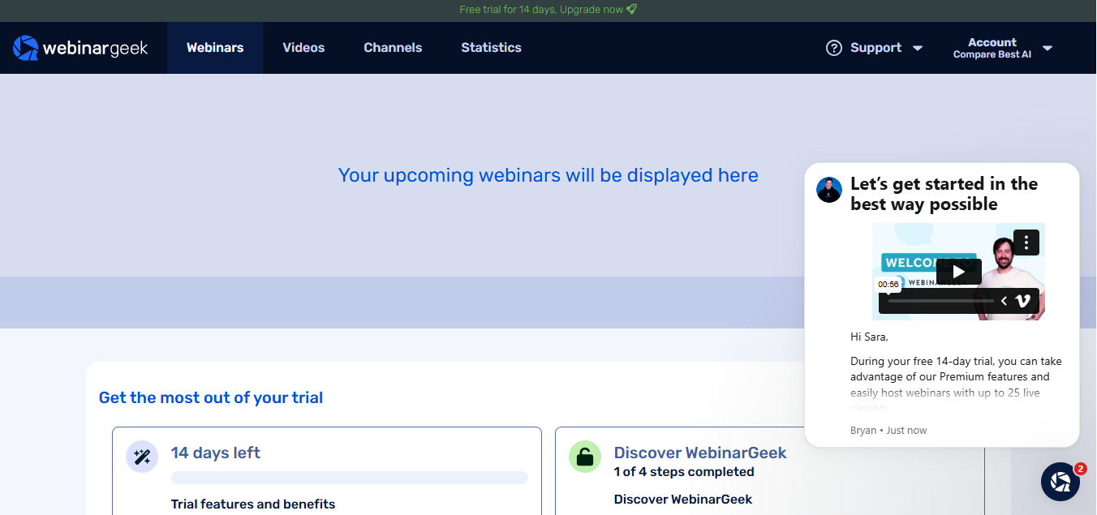Seek on the video progress bar
The image size is (1097, 515).
(940, 301)
